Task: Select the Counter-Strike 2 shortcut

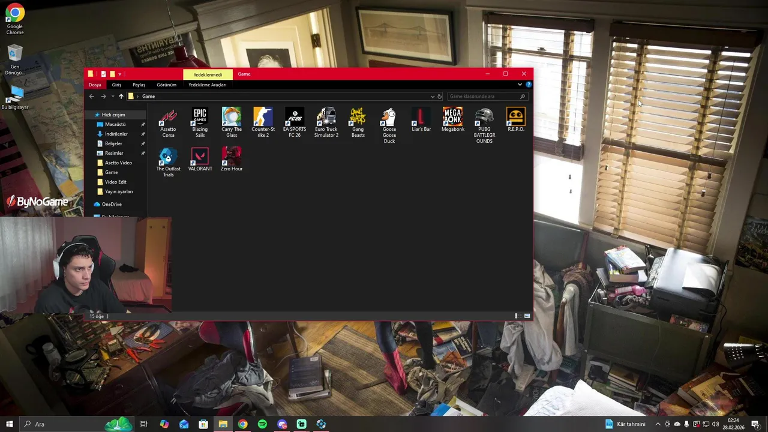Action: pos(263,122)
